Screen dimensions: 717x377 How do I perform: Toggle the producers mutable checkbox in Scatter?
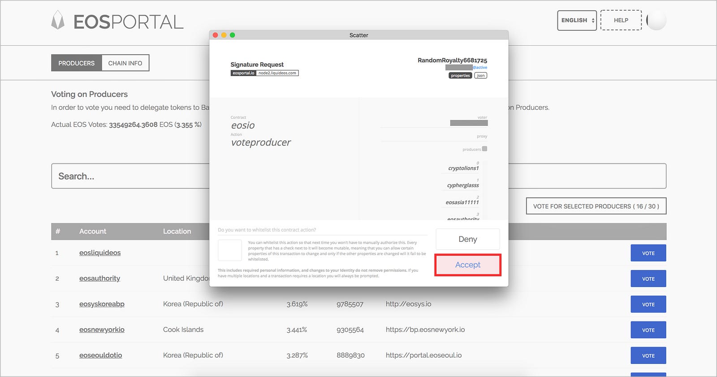(x=484, y=149)
